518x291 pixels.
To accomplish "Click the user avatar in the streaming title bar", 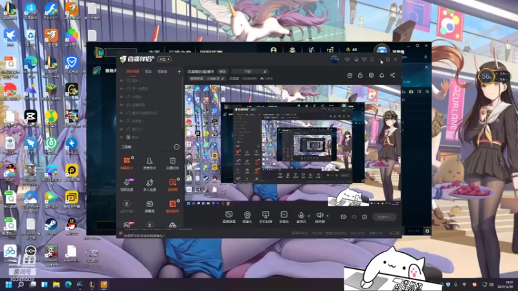I will tap(334, 59).
